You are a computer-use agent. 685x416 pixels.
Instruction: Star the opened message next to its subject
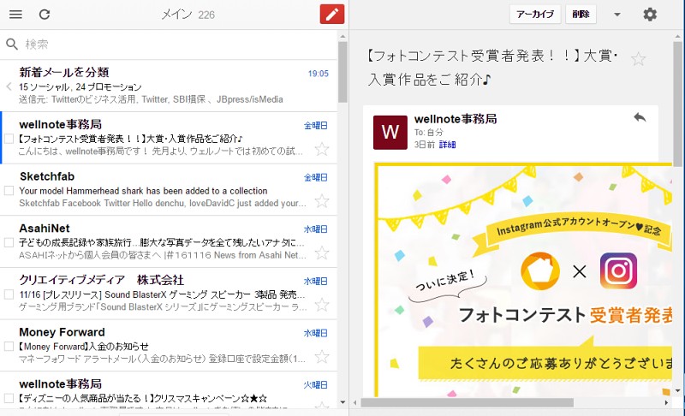[638, 58]
